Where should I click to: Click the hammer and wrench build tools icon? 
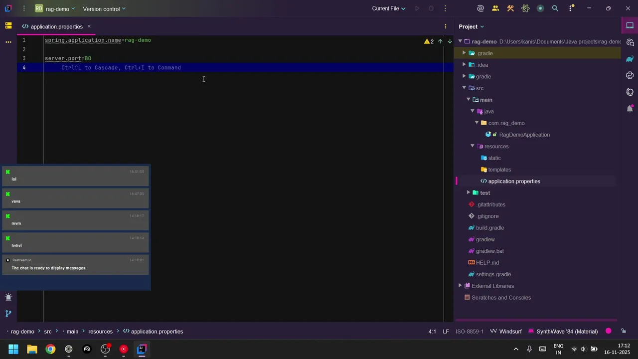[510, 8]
